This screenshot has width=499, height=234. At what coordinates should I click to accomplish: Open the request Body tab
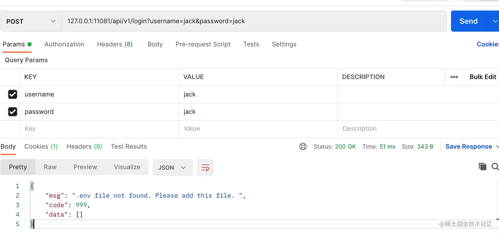point(155,44)
